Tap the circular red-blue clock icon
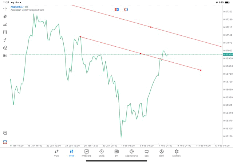 pos(126,9)
